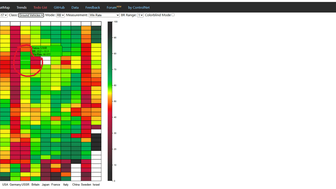
Task: Expand the Mode dropdown set to RB
Action: coord(60,15)
